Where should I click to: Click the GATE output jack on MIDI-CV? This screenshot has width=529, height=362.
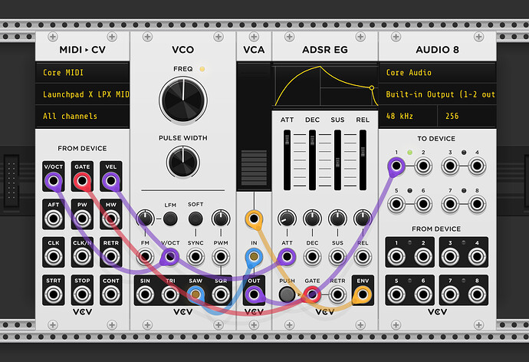click(x=82, y=181)
